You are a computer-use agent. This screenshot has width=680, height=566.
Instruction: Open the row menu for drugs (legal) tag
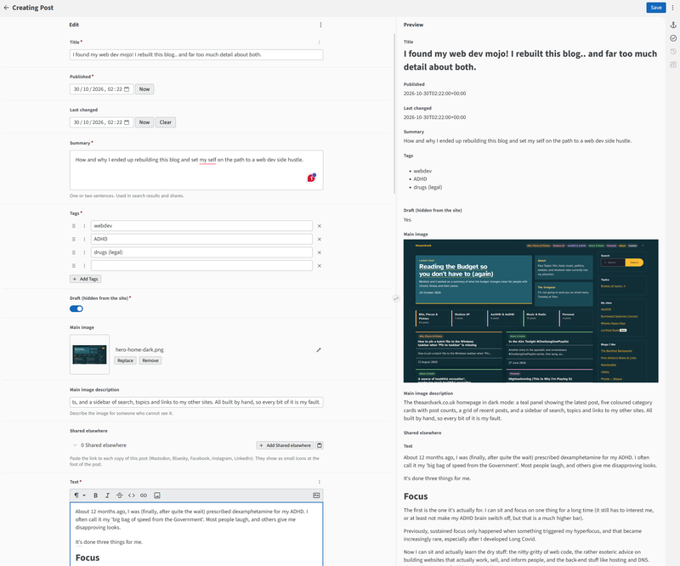pyautogui.click(x=84, y=252)
